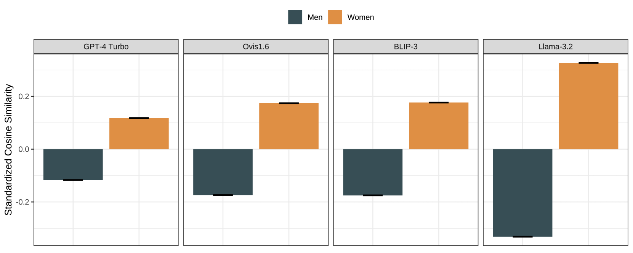
Task: Click the Women bar in GPT-4 Turbo panel
Action: (x=139, y=133)
